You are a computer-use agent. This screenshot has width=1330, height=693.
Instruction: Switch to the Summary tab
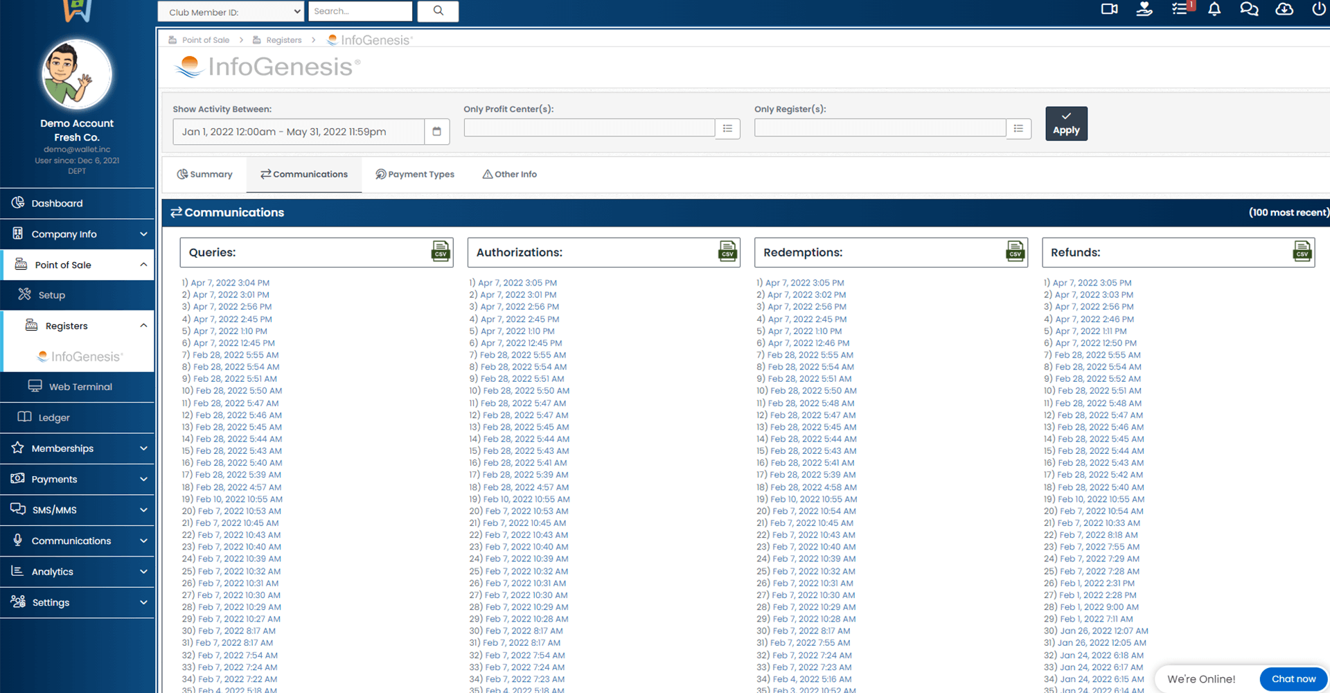[204, 175]
